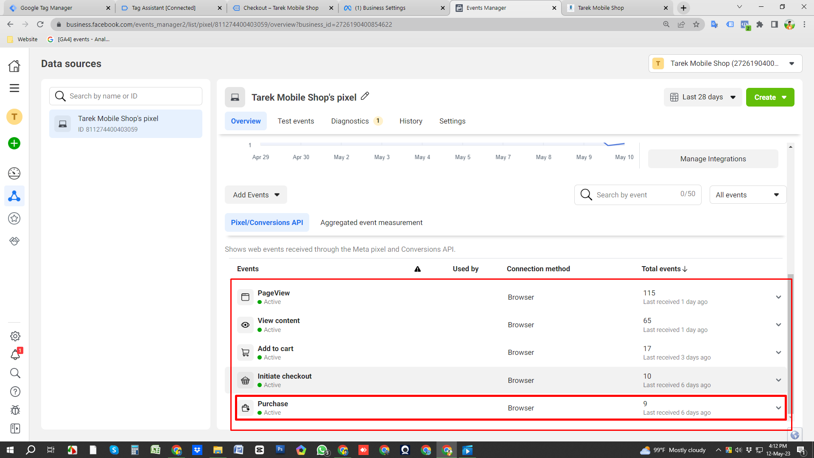The image size is (814, 458).
Task: Open the green Create dropdown button
Action: [770, 97]
